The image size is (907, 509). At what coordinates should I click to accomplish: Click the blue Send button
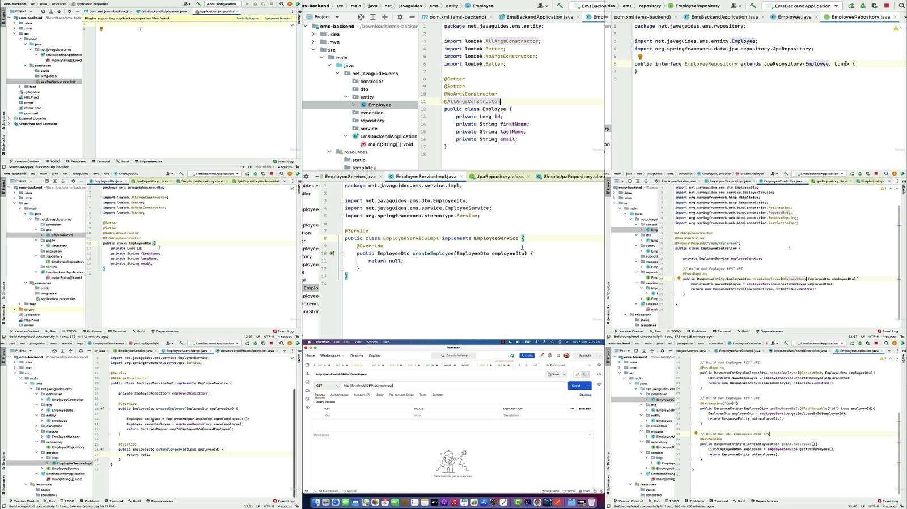coord(576,386)
